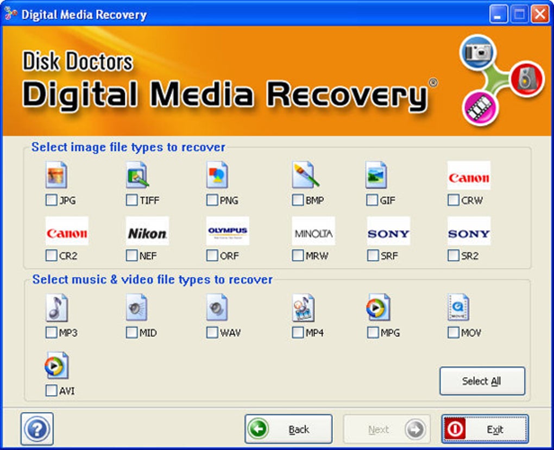The image size is (554, 450).
Task: Click the Canon logo above CR2
Action: (67, 231)
